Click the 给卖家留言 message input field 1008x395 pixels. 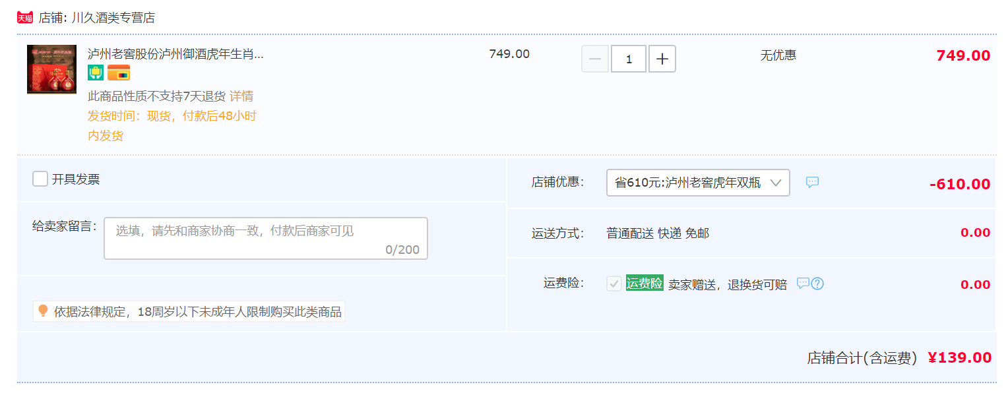click(266, 238)
